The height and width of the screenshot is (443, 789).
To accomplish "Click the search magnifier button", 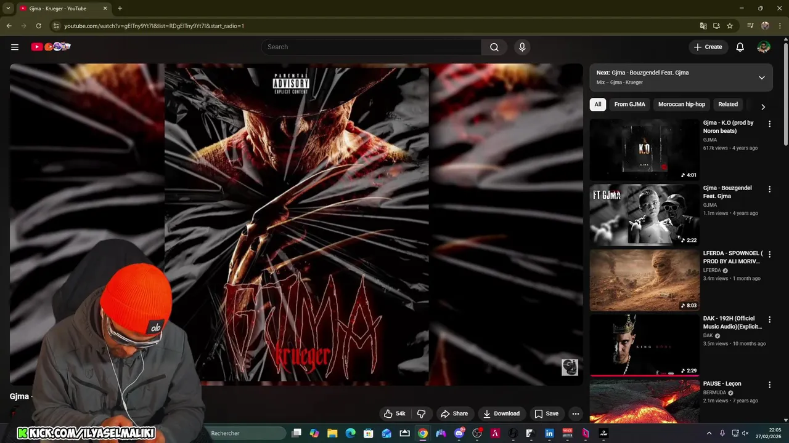I will click(x=494, y=47).
